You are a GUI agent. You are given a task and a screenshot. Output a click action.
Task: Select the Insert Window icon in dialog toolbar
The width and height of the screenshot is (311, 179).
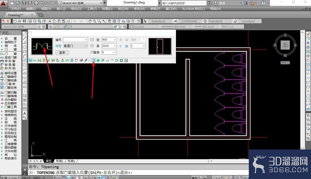98,61
